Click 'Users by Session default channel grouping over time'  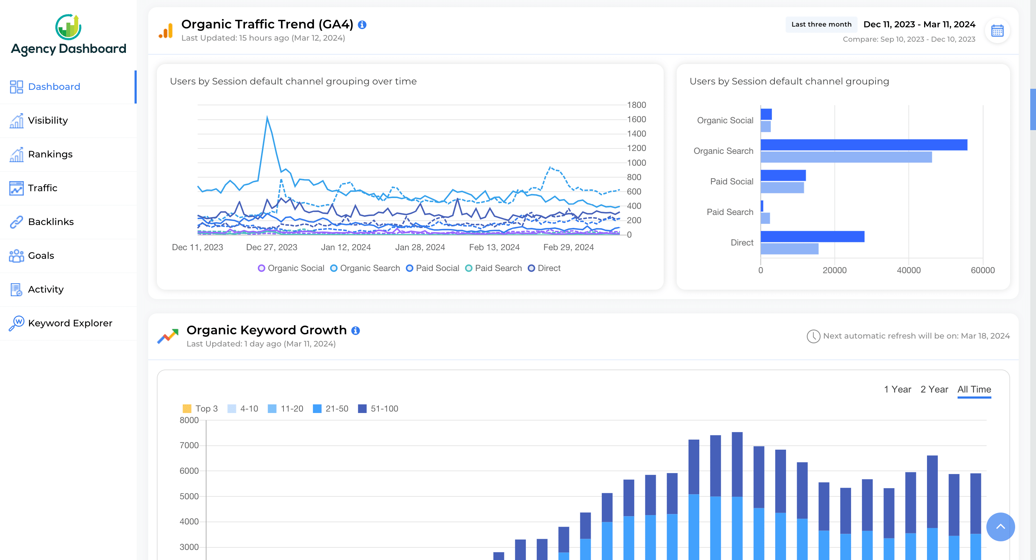[x=293, y=82]
